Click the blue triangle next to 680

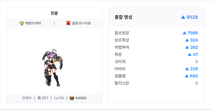(187, 76)
